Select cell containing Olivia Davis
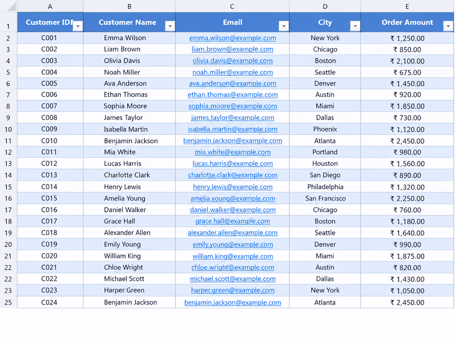455x341 pixels. 129,61
